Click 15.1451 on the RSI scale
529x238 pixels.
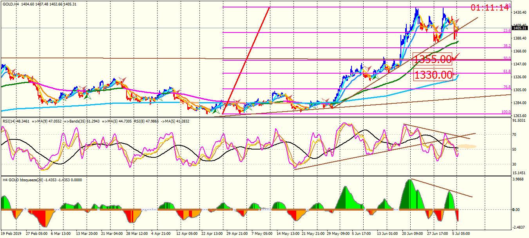coord(520,173)
